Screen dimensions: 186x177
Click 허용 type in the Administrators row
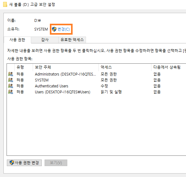point(20,74)
